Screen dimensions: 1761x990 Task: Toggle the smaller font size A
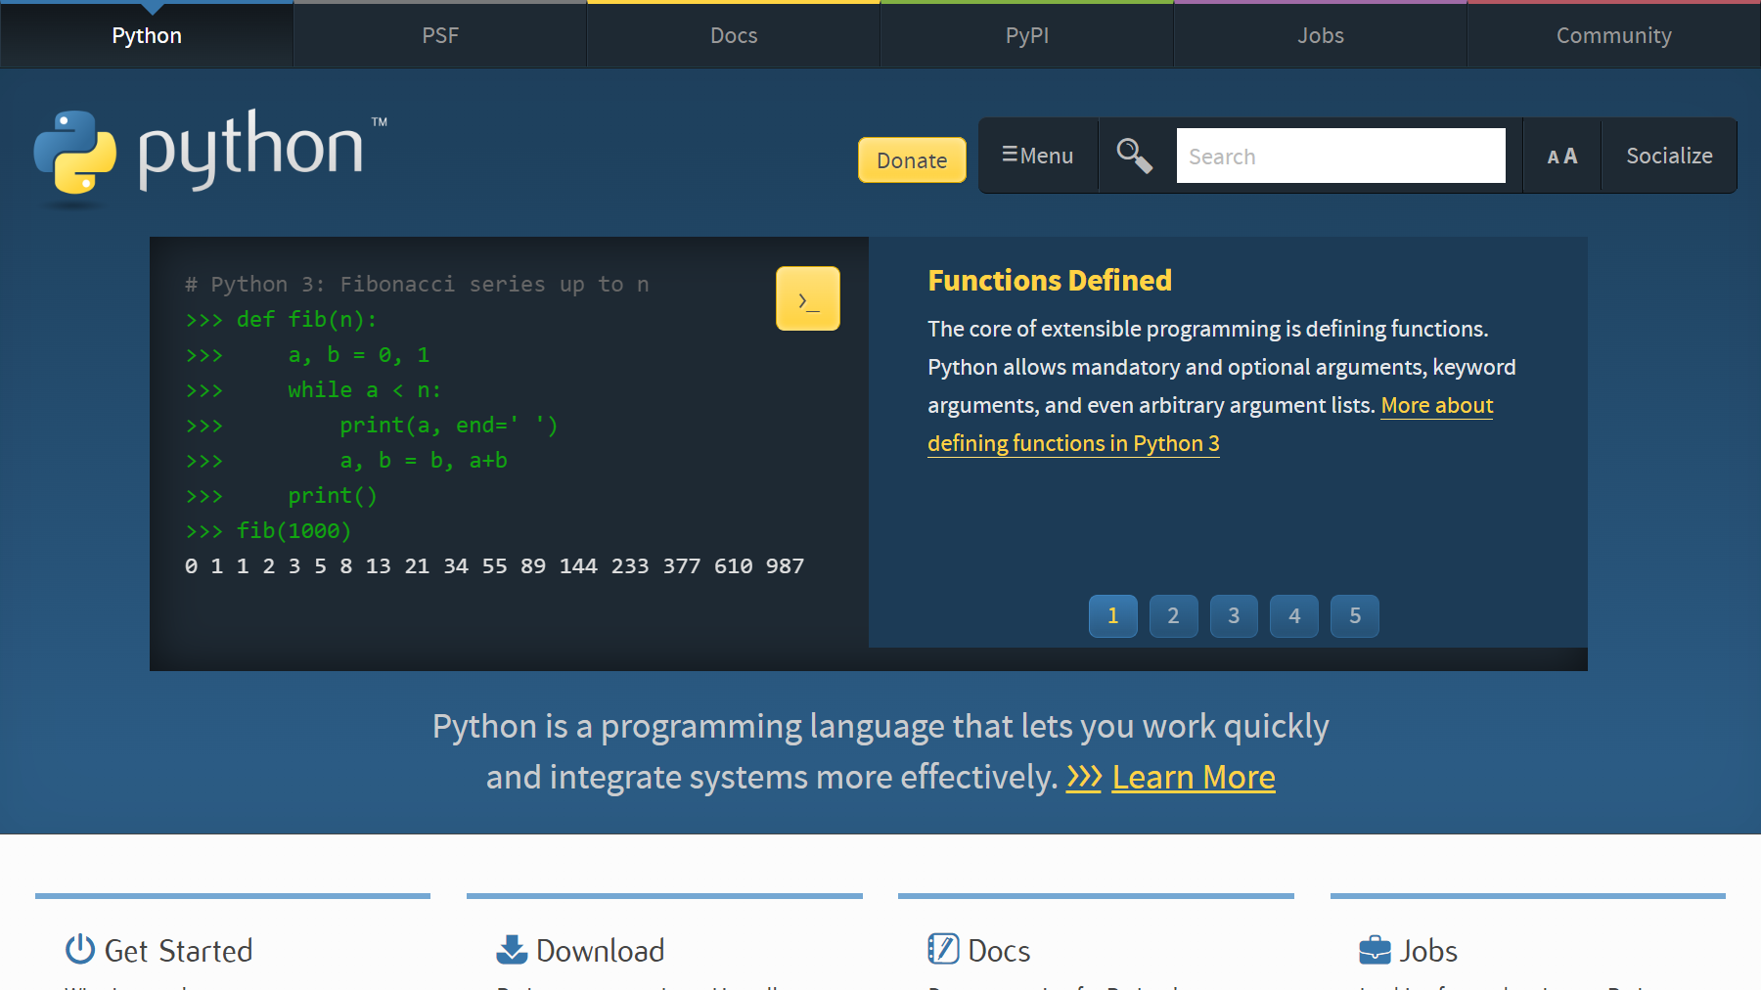1554,157
